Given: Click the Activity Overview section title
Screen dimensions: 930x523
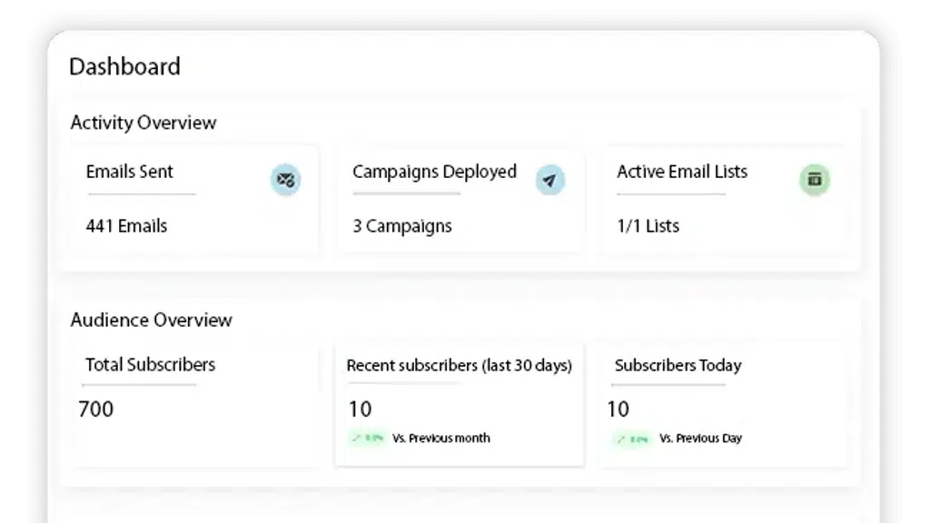Looking at the screenshot, I should pos(143,123).
